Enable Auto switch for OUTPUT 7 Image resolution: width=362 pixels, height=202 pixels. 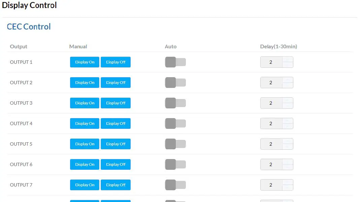pos(175,185)
